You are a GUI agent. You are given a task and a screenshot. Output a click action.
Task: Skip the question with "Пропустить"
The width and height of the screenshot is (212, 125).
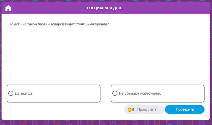[146, 109]
